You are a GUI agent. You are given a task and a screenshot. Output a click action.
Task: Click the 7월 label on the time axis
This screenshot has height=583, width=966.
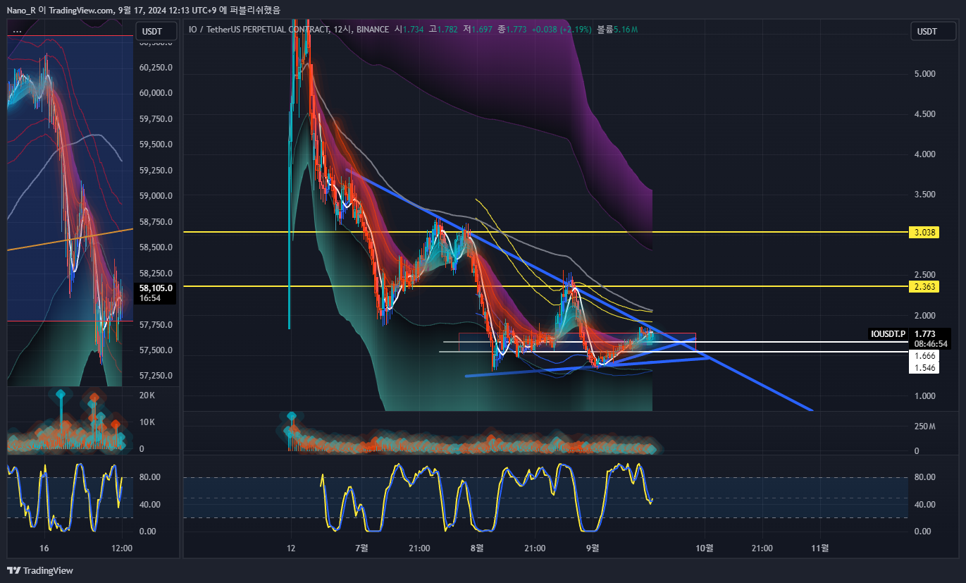362,548
